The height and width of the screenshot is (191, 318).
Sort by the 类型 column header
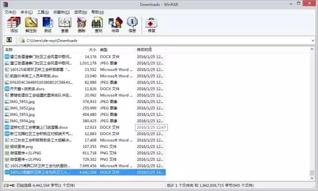coord(104,49)
